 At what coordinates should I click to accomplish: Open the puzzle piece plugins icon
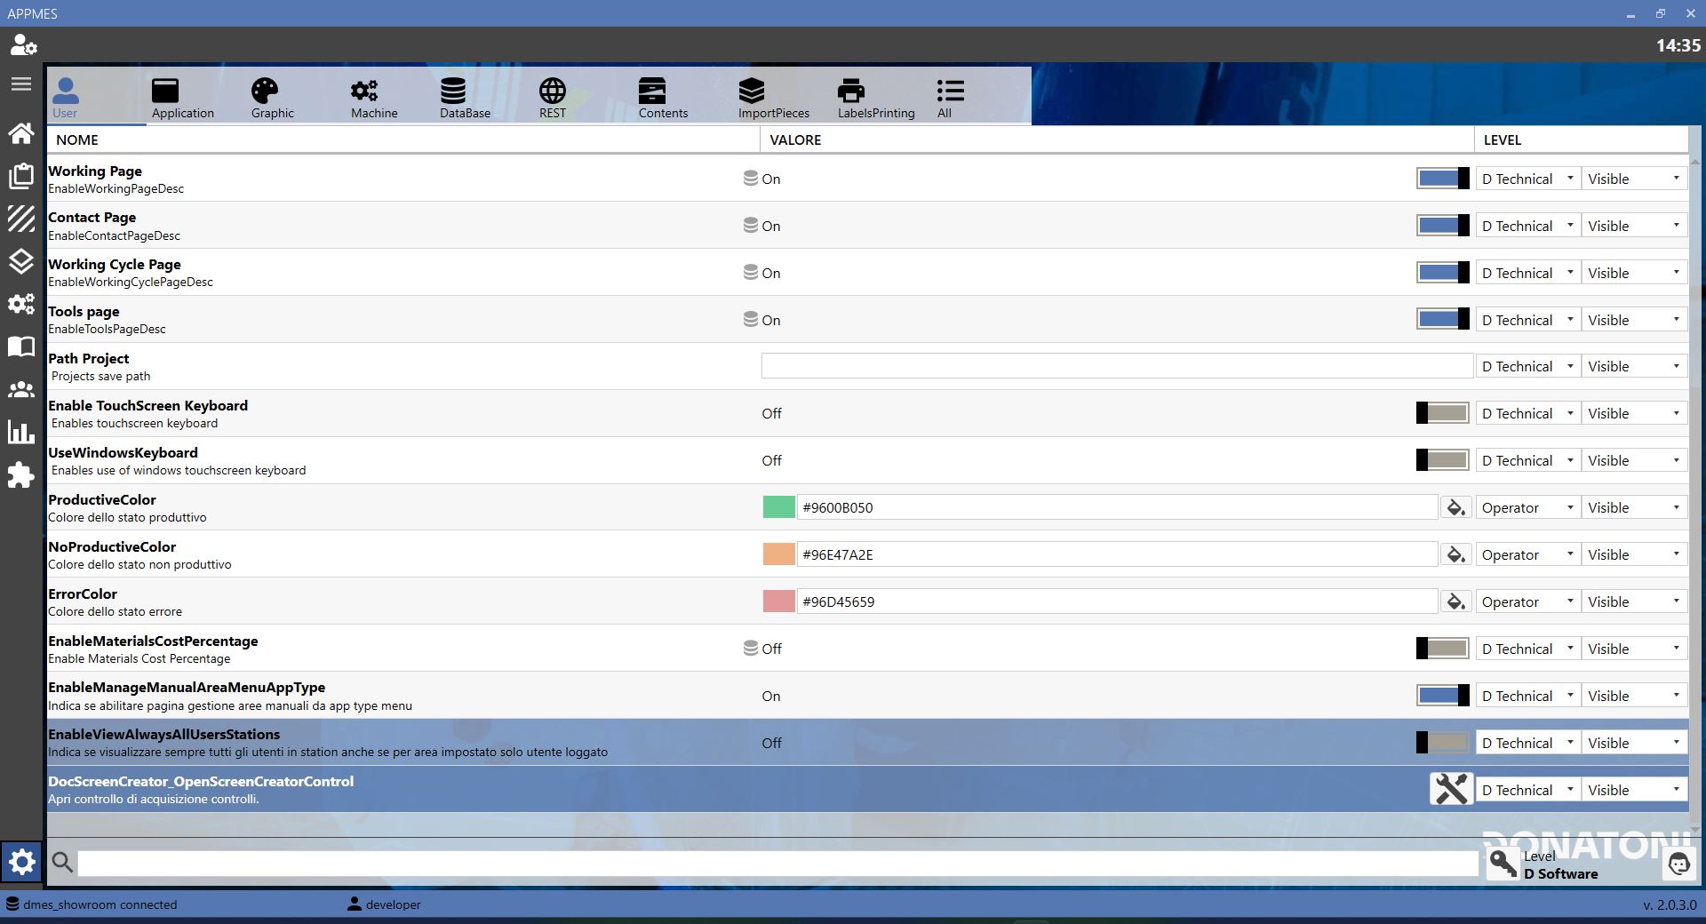click(x=21, y=475)
